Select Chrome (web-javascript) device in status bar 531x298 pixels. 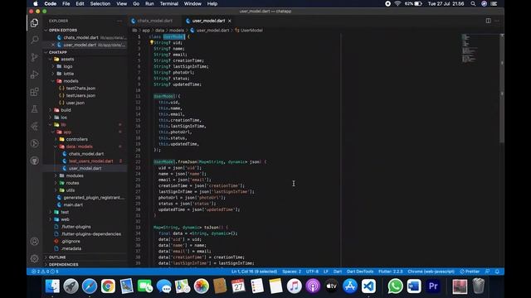(x=431, y=272)
